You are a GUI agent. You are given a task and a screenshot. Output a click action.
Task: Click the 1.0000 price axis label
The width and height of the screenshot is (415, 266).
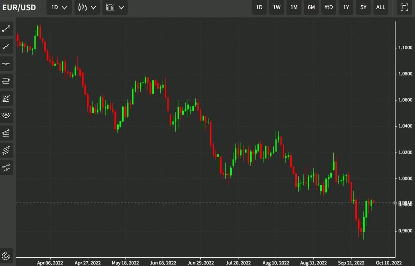[406, 179]
